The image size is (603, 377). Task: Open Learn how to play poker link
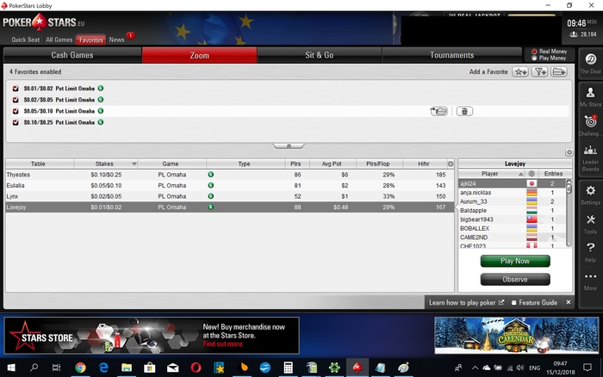(x=466, y=303)
